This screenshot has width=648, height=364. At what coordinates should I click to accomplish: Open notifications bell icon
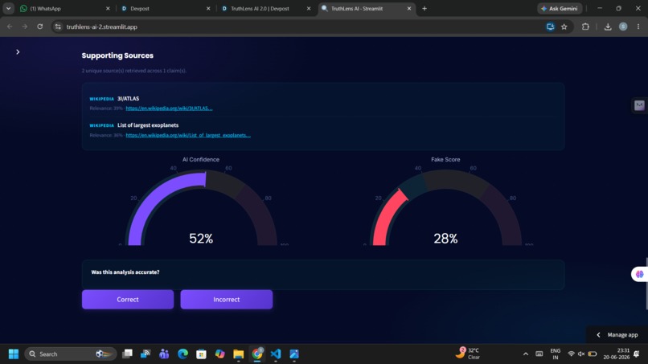(x=637, y=354)
